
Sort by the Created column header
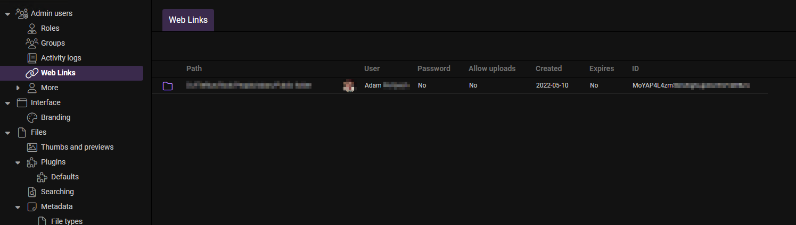tap(548, 68)
